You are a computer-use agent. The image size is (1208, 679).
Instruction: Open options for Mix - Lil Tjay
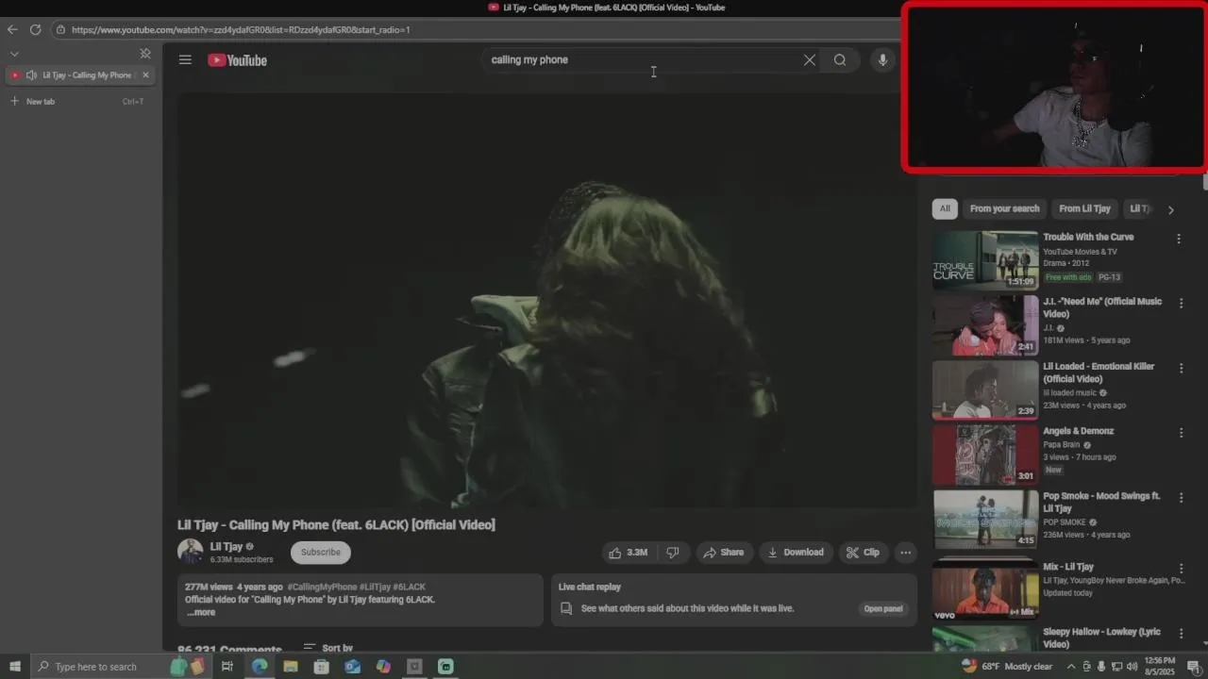(x=1181, y=568)
